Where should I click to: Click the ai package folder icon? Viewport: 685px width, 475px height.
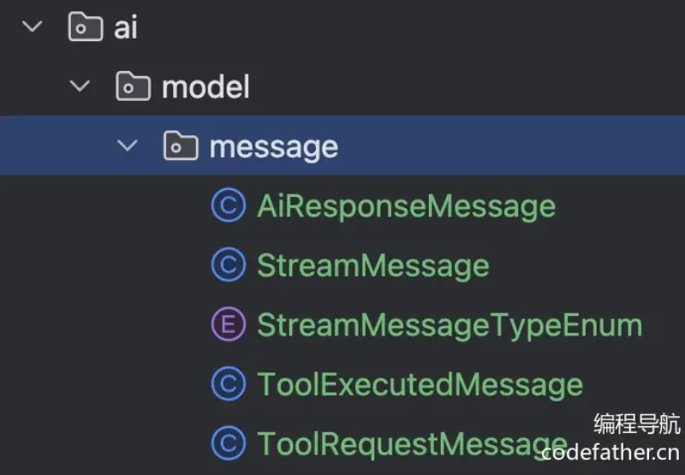86,27
